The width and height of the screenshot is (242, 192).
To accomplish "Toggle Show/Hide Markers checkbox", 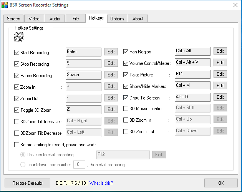I will click(126, 86).
